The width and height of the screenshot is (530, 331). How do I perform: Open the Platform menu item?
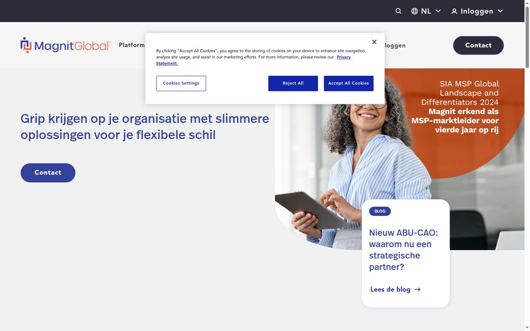pos(132,45)
